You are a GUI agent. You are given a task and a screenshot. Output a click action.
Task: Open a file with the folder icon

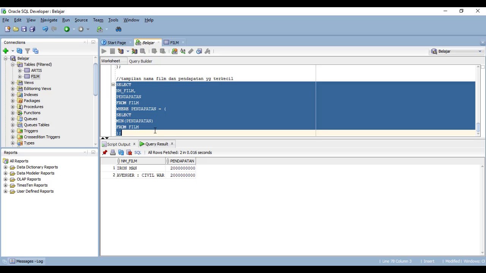point(16,29)
